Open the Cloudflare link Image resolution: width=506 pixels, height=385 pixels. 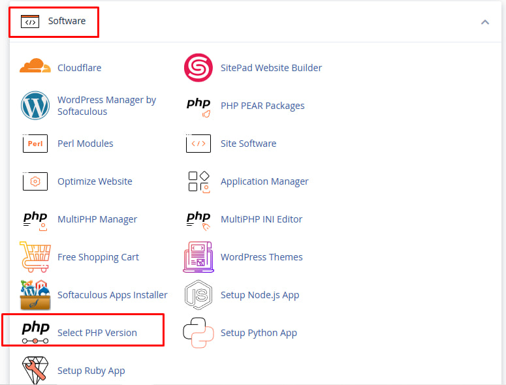click(80, 68)
